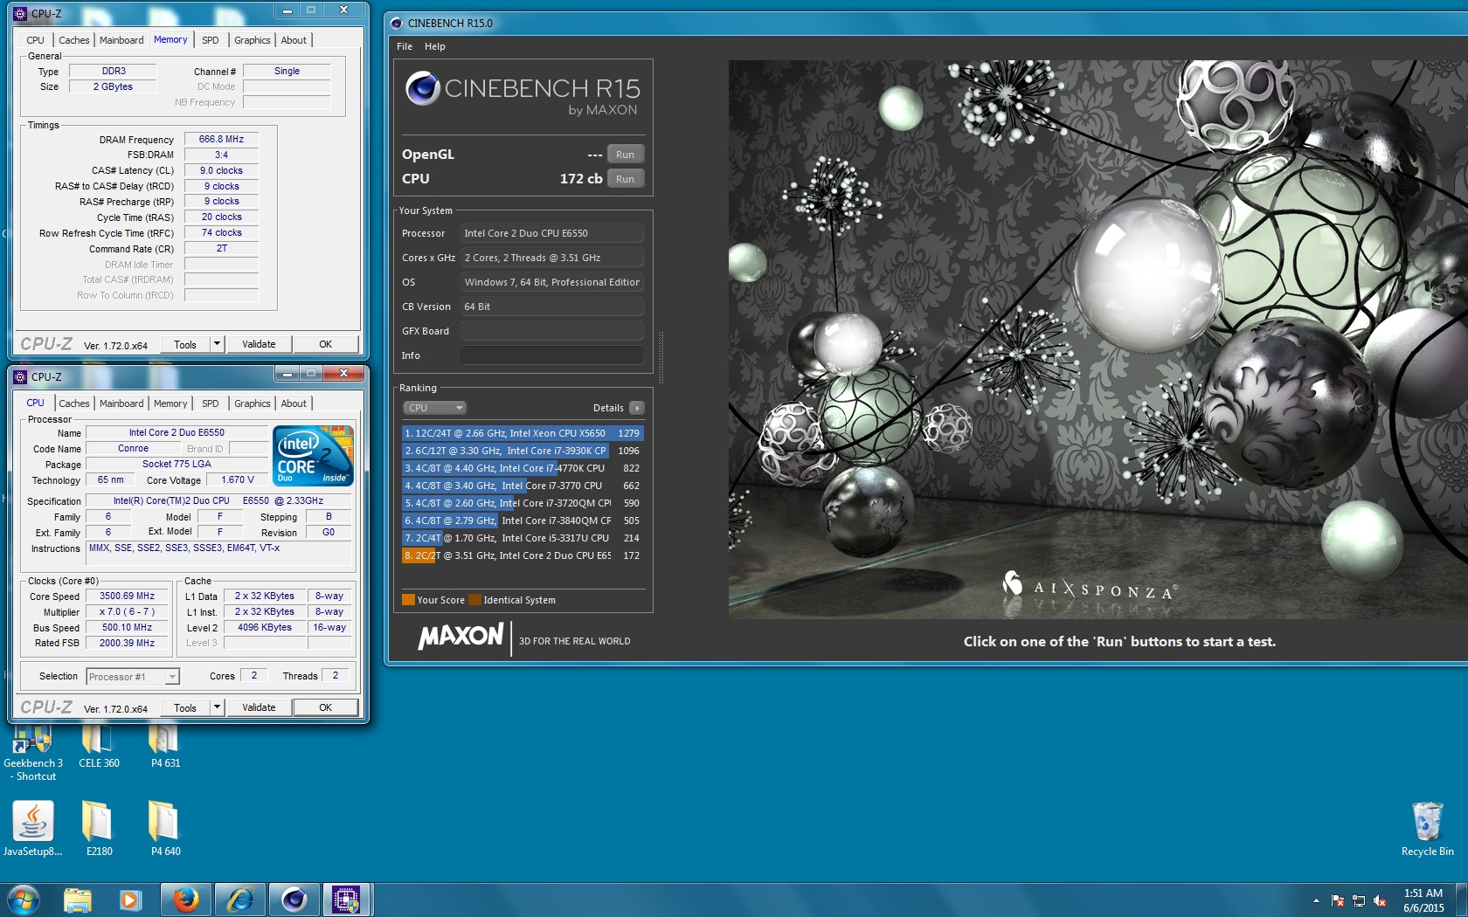
Task: Select Core 2 Duo E6550 ranking entry
Action: [x=523, y=555]
